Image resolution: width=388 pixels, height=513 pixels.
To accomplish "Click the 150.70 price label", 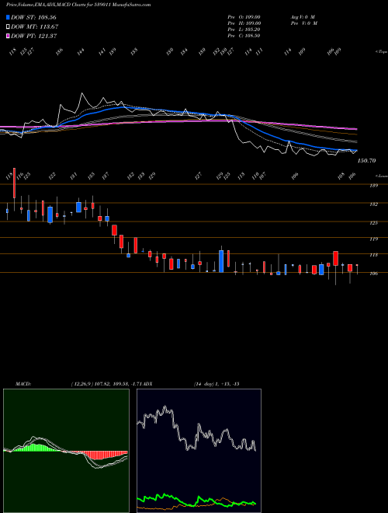I will (367, 161).
